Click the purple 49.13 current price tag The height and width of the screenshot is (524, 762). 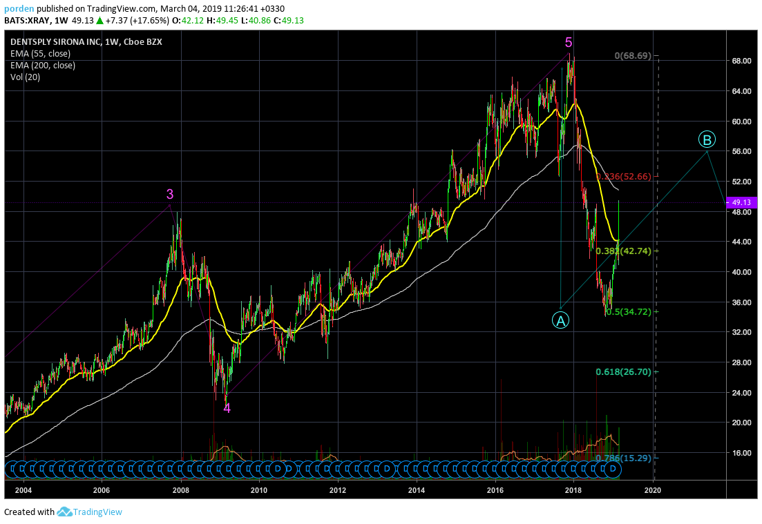(741, 202)
